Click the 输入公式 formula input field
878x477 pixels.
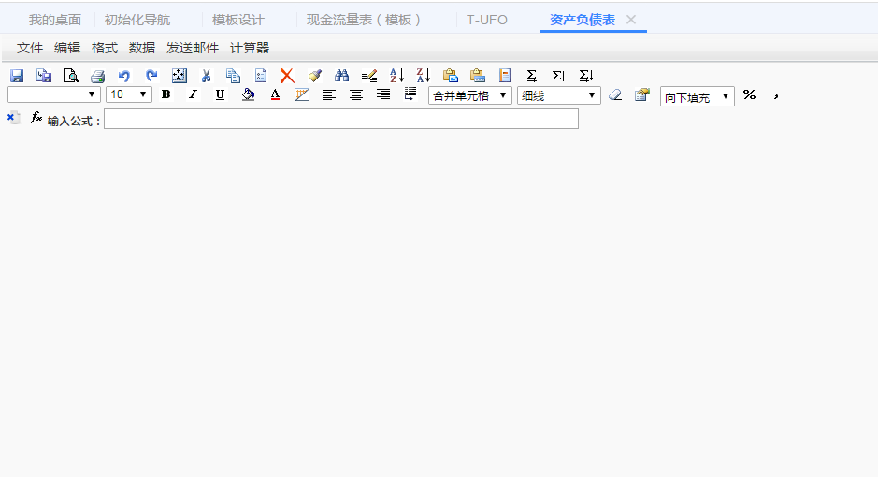click(340, 119)
